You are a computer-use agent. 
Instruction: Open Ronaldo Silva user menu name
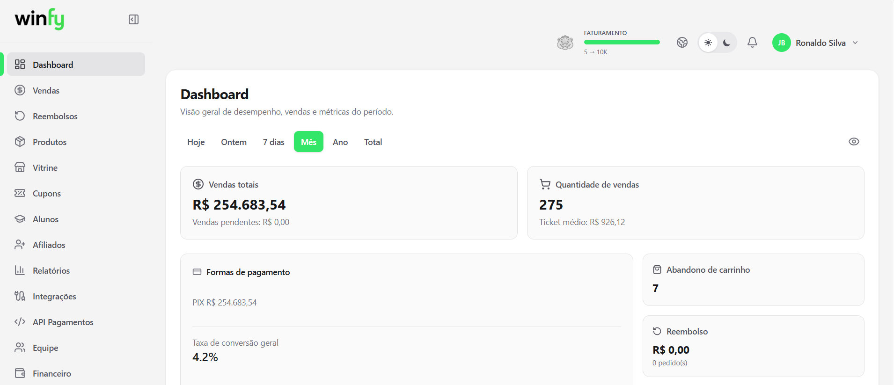coord(821,43)
